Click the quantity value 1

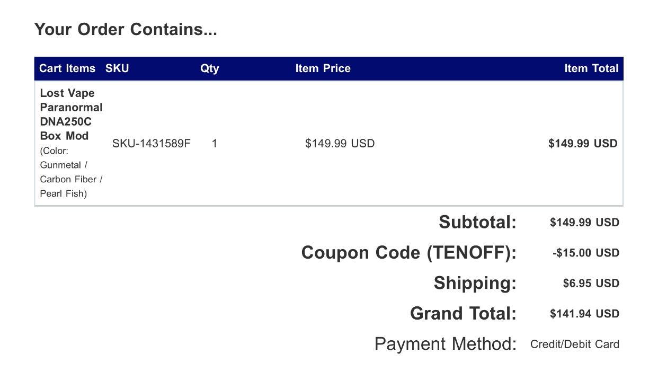coord(215,144)
